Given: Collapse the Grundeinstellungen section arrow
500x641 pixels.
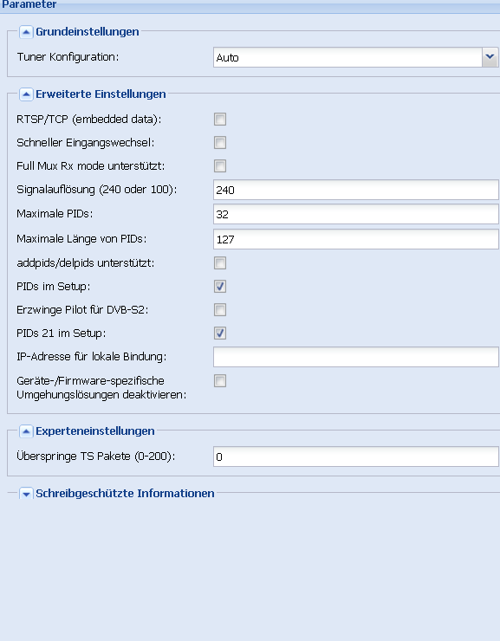Looking at the screenshot, I should click(x=26, y=32).
